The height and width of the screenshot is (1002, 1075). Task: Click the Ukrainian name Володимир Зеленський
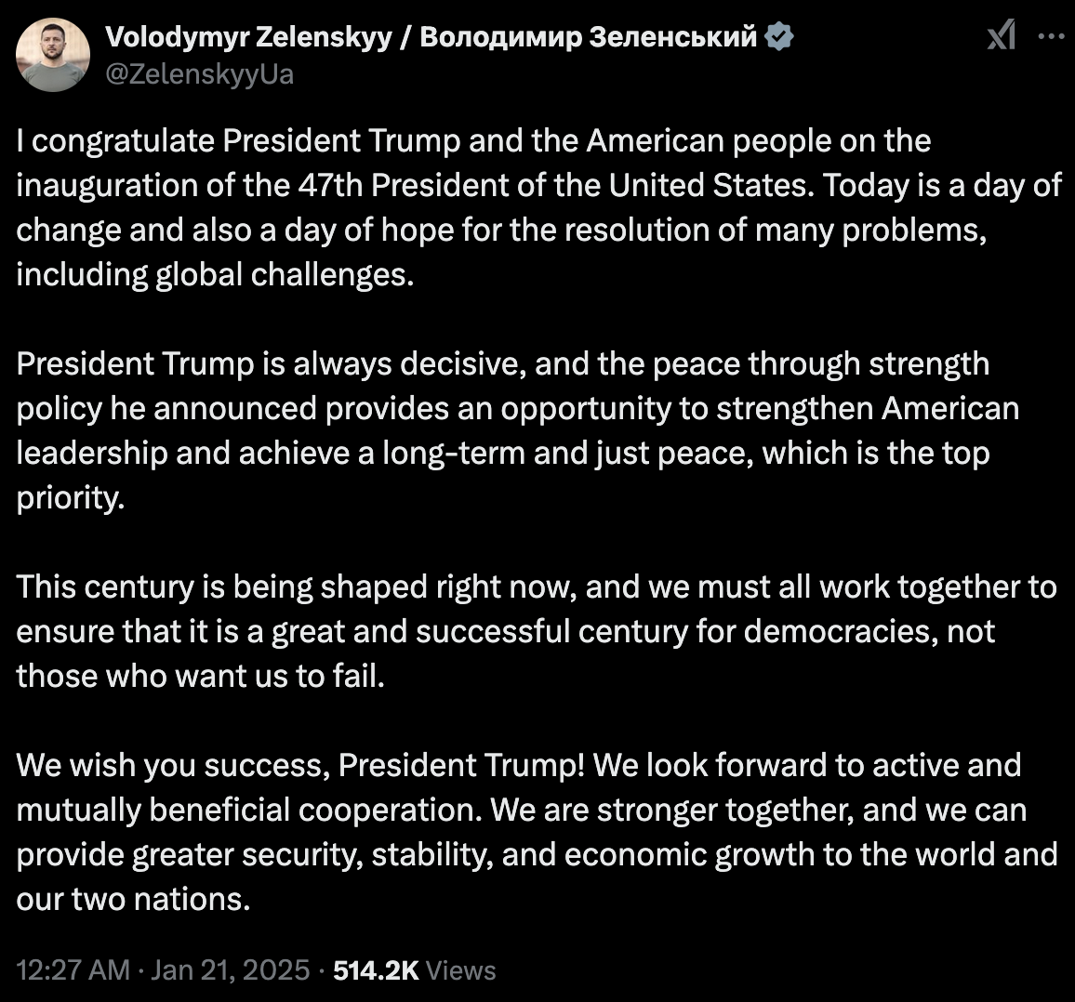589,37
